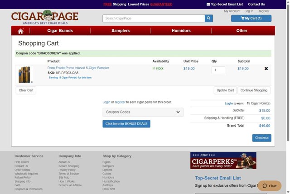The image size is (290, 194).
Task: Click the coupon code BRADSDREW applied message
Action: pyautogui.click(x=143, y=53)
